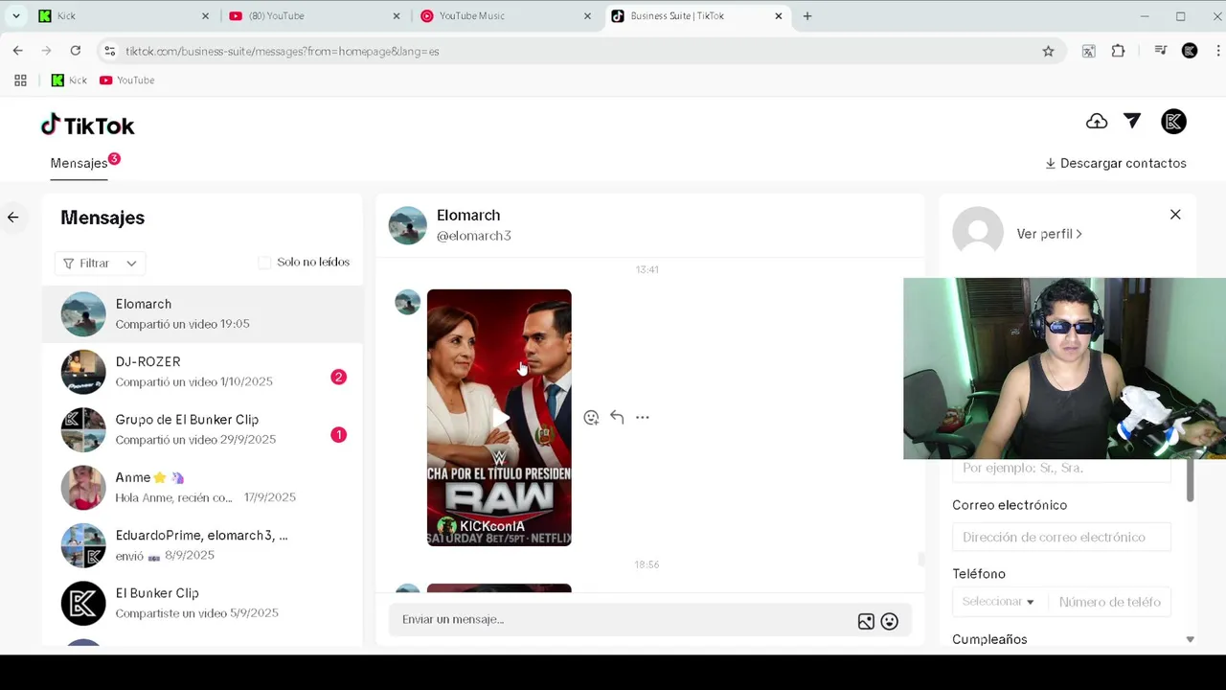1226x690 pixels.
Task: Click the title field Por ejemplo Sr.
Action: click(1061, 469)
